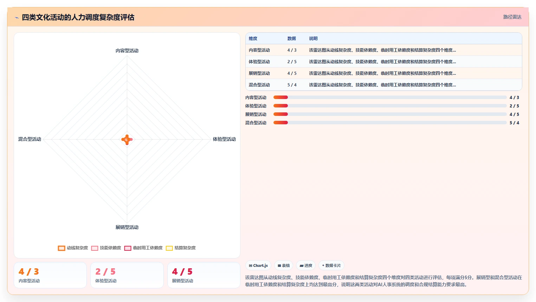Click the Chart.js tag
Image resolution: width=536 pixels, height=302 pixels.
258,265
